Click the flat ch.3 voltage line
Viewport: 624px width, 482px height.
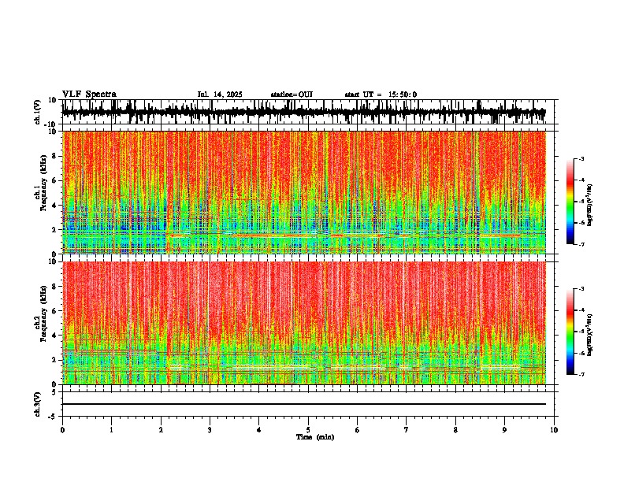coord(304,404)
